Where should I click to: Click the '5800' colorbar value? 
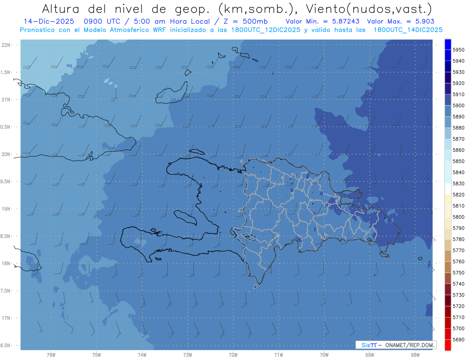(x=458, y=217)
